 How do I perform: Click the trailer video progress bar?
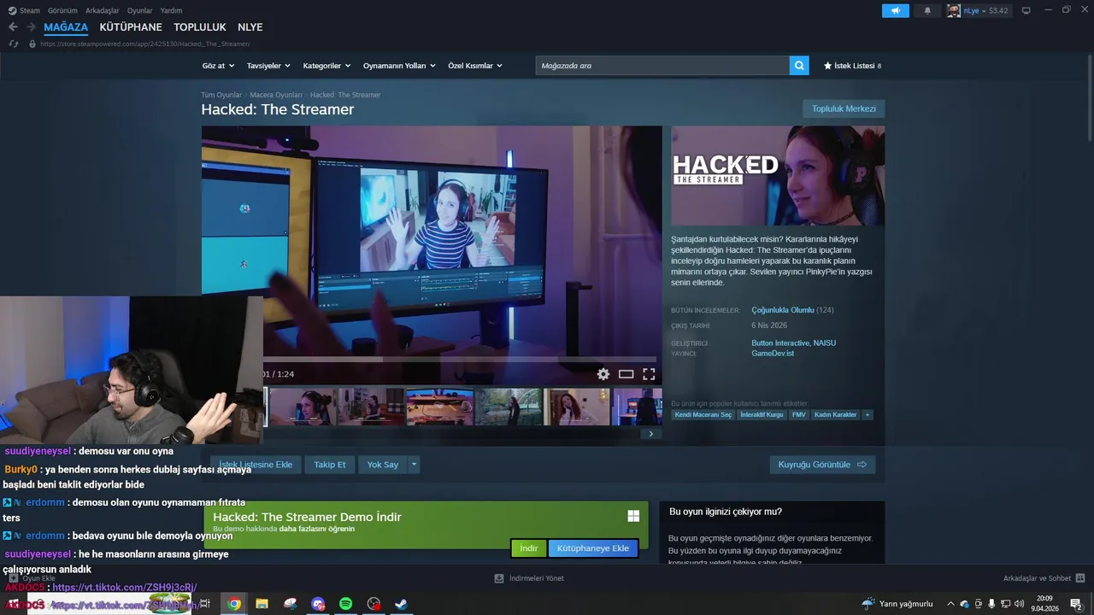(460, 360)
